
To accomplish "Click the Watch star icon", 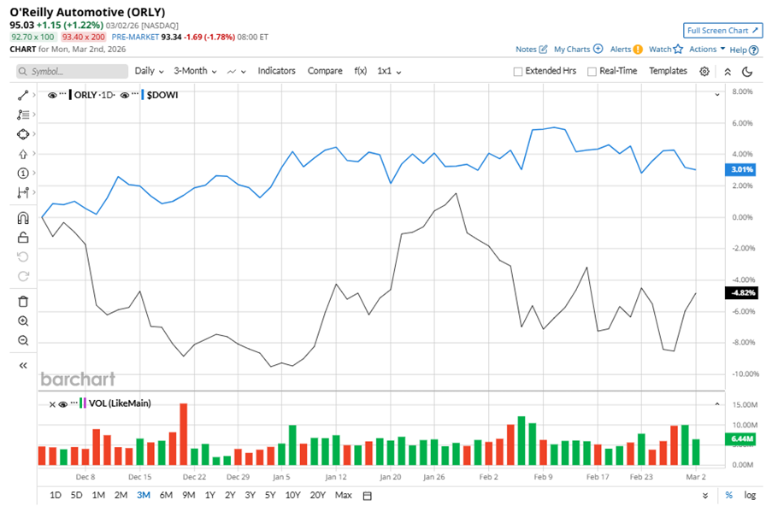I will pos(678,49).
